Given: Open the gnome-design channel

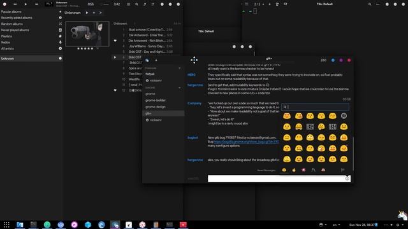Looking at the screenshot, I should 163,107.
